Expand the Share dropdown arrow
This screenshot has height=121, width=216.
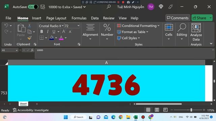[x=211, y=18]
